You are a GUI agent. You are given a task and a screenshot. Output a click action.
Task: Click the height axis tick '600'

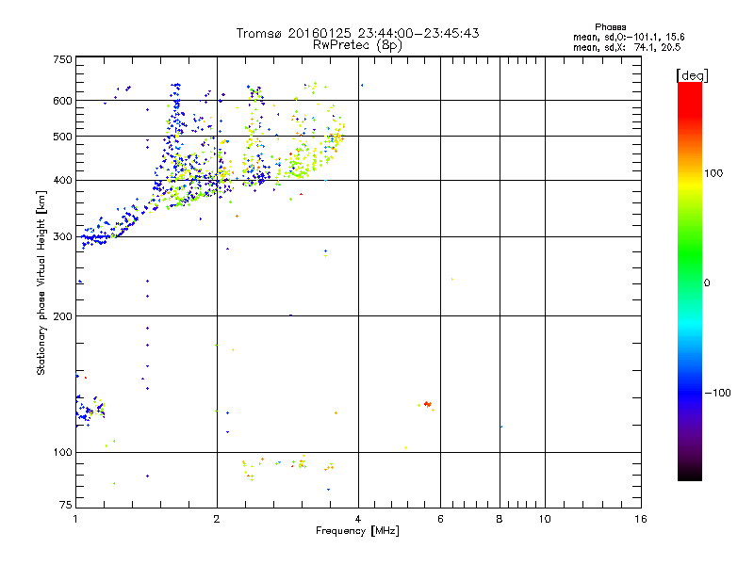click(62, 101)
